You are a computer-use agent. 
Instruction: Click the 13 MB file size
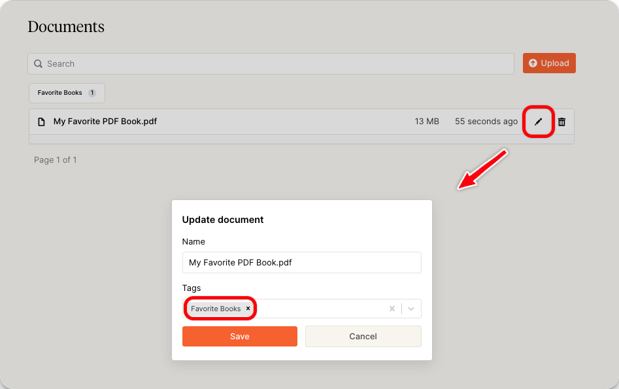click(x=427, y=122)
